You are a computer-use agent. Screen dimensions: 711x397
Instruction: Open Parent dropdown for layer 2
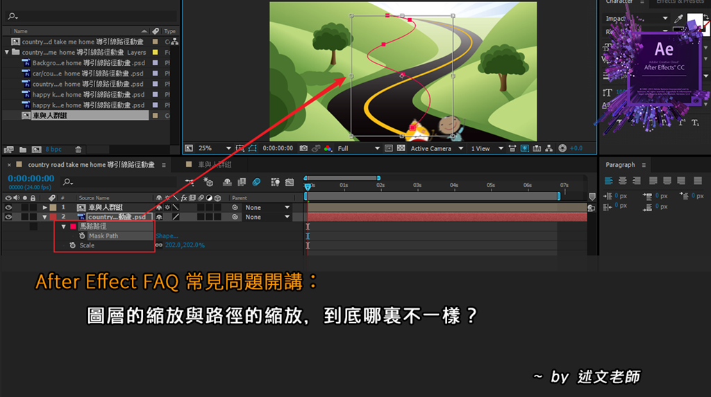click(267, 217)
